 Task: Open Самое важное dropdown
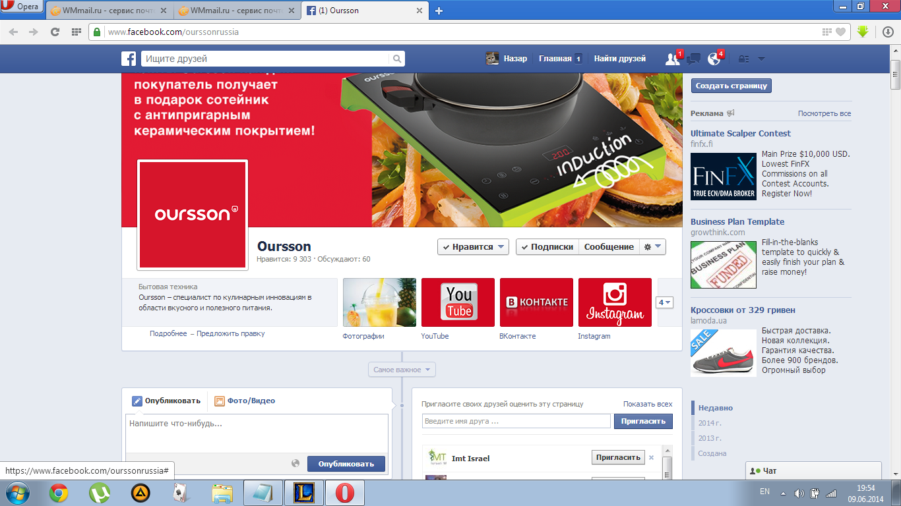click(402, 370)
